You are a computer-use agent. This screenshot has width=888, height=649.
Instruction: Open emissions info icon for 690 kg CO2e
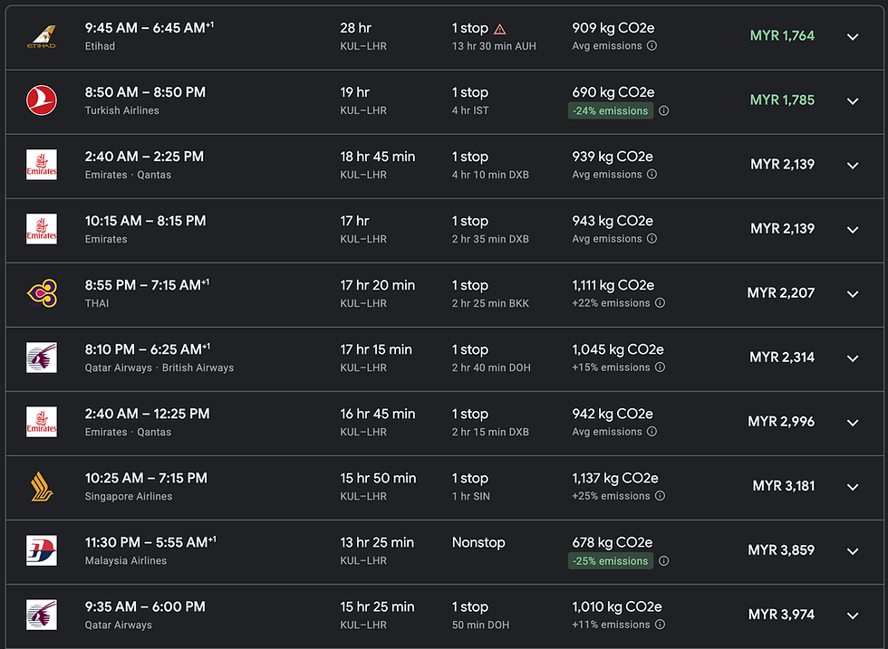coord(663,111)
